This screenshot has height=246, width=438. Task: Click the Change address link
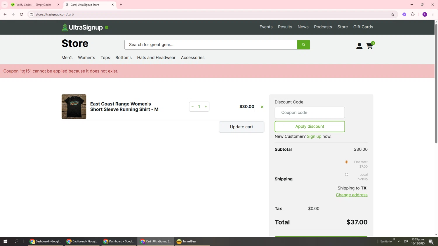(352, 195)
